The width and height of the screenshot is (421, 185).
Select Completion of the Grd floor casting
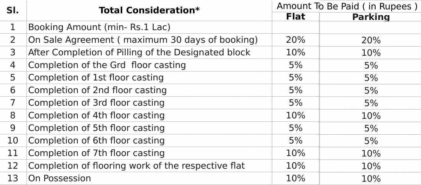[x=107, y=65]
